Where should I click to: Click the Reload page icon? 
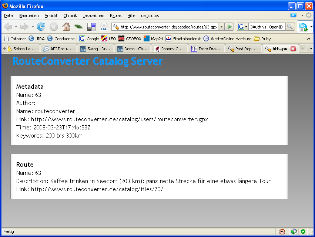41,27
